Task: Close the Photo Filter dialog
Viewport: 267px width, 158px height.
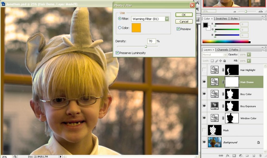Action: point(192,5)
